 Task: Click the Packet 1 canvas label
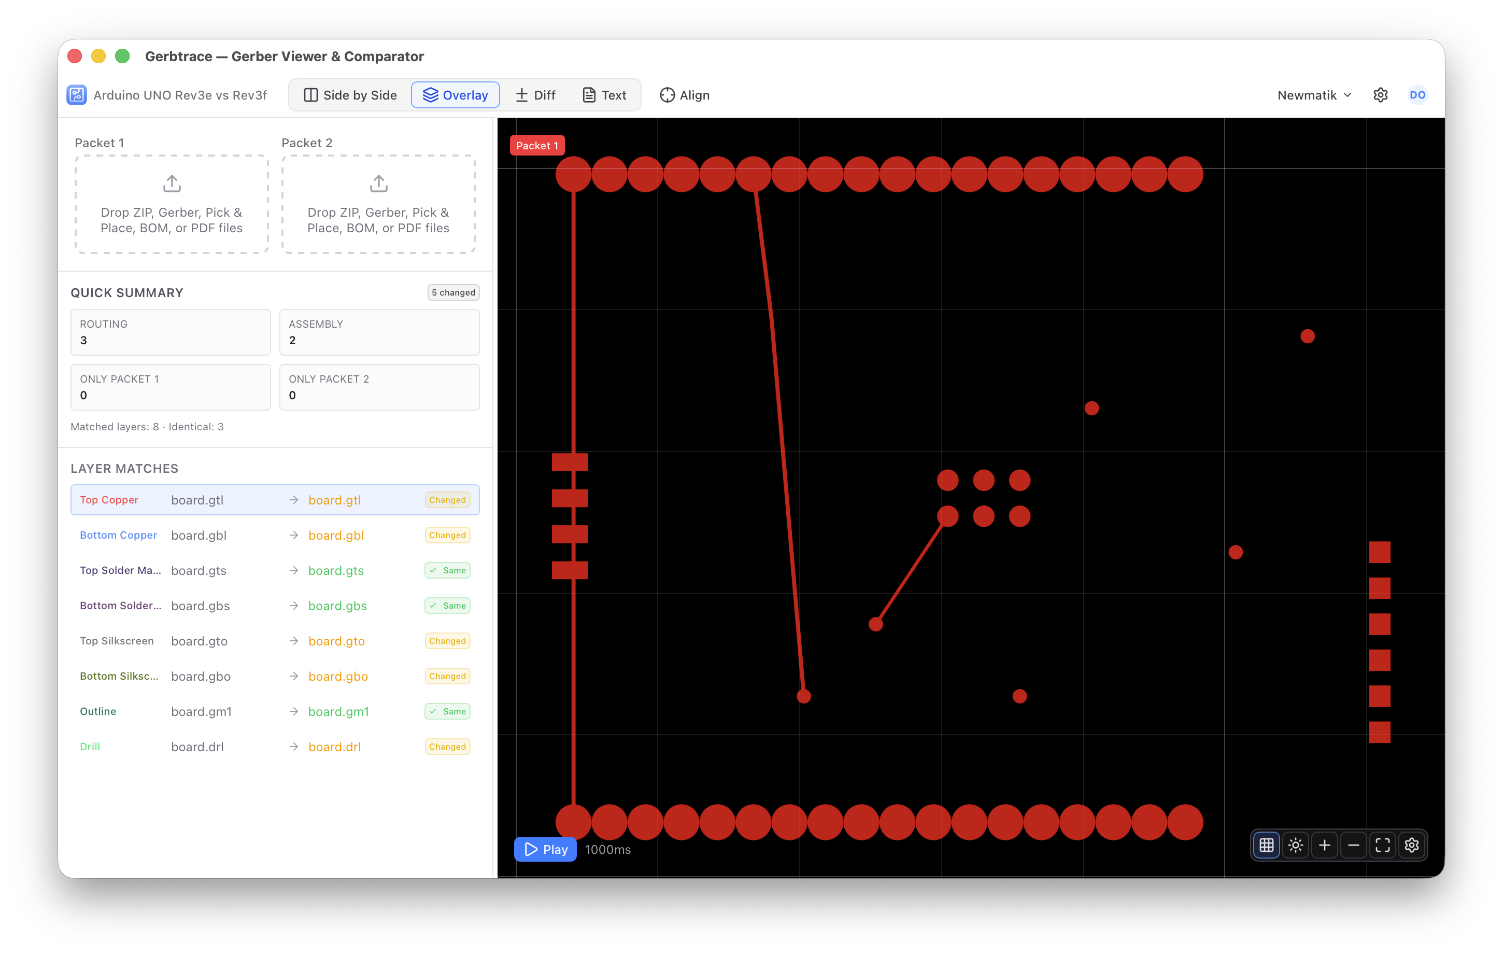tap(537, 146)
